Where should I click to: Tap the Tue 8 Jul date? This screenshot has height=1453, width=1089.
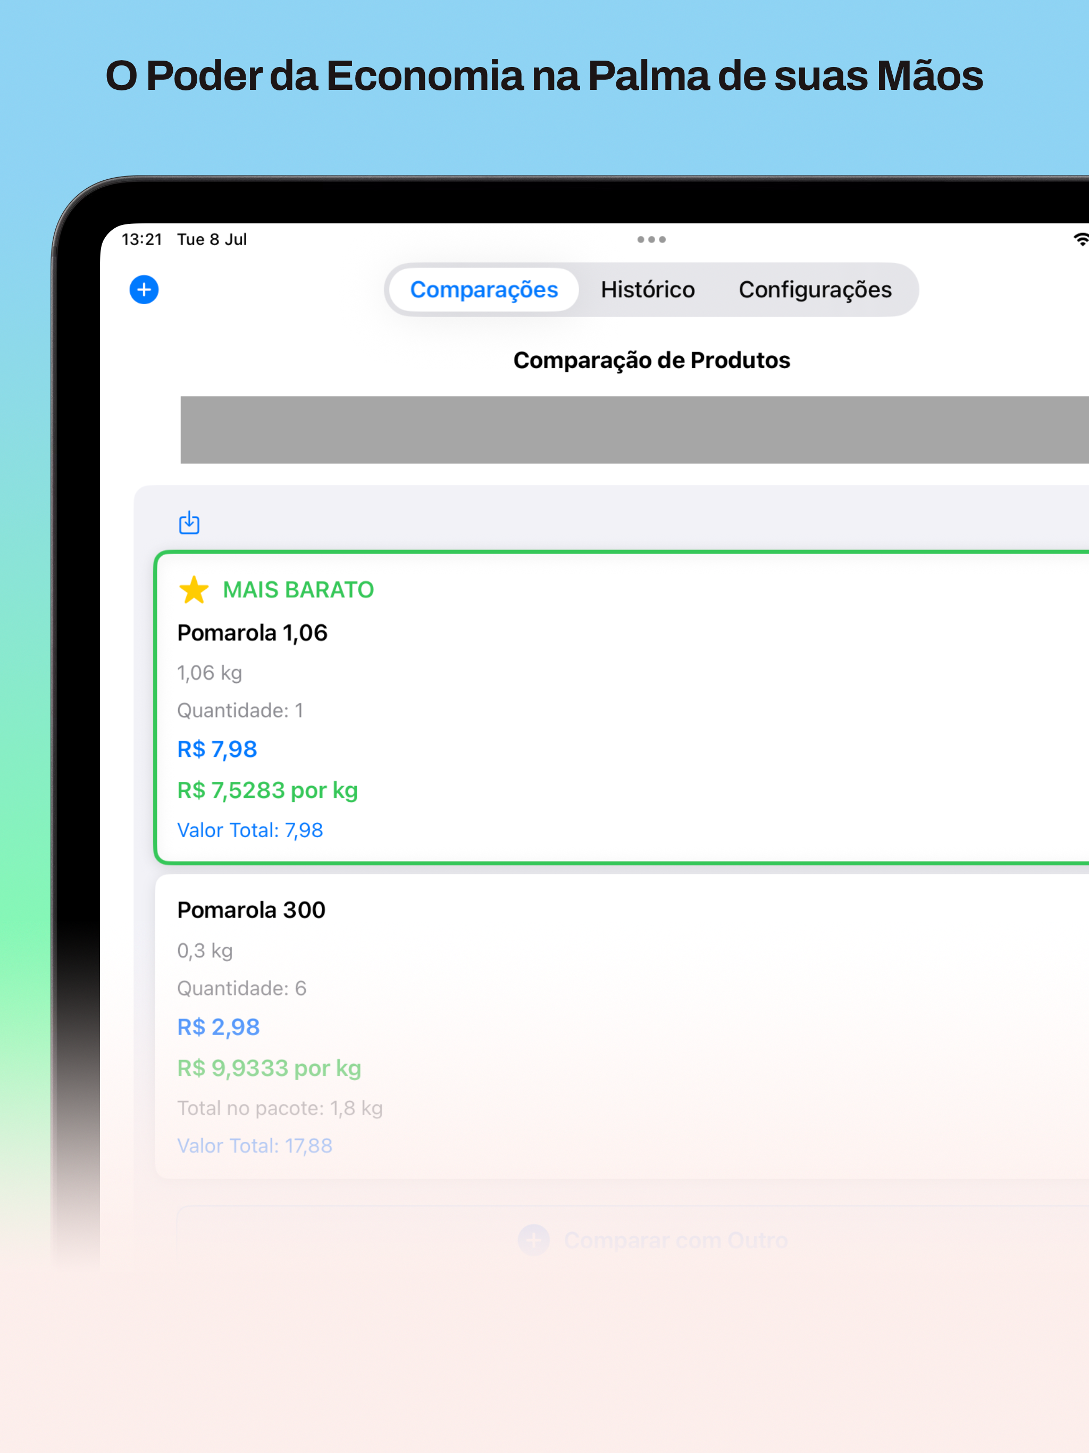tap(212, 240)
